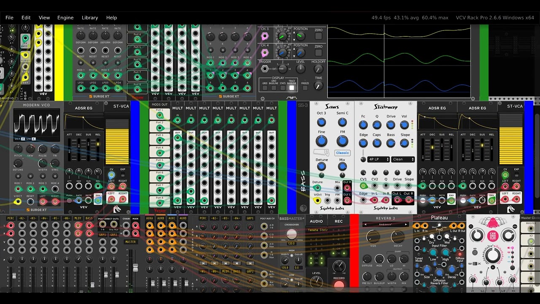The width and height of the screenshot is (540, 304).
Task: Click the scope trigger LEVEL knob
Action: pos(300,69)
